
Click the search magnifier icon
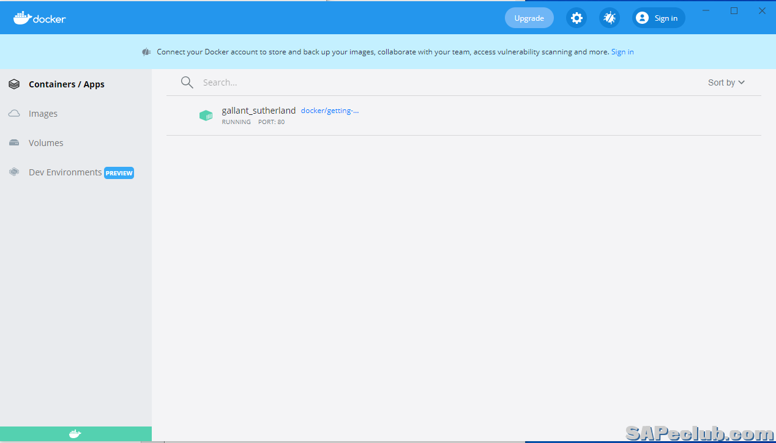click(x=187, y=82)
